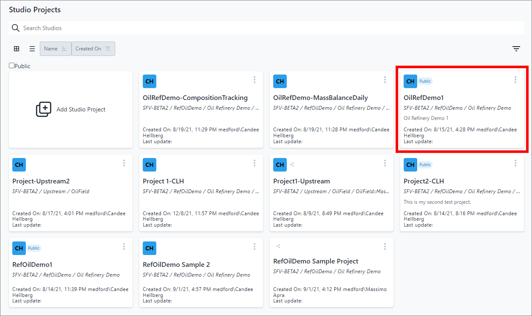532x316 pixels.
Task: Click the search magnifier icon
Action: pos(16,28)
